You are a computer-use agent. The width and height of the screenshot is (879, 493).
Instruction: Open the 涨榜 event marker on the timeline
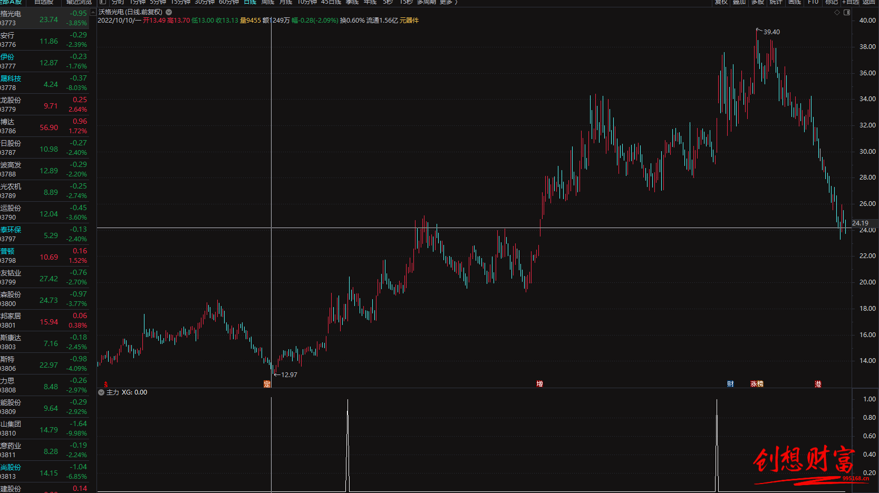click(x=757, y=383)
